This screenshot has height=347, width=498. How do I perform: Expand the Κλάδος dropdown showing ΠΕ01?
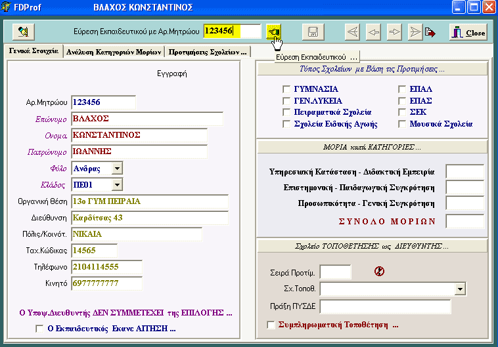tap(116, 185)
